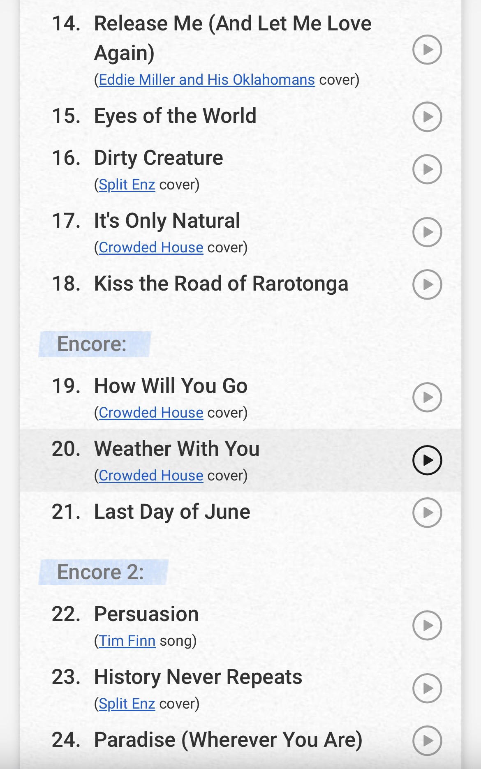
Task: Play Kiss the Road of Rarotonga
Action: tap(427, 284)
